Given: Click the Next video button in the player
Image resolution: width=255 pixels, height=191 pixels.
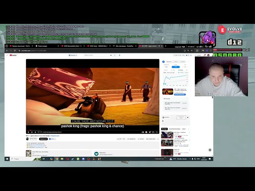Looking at the screenshot, I should pyautogui.click(x=32, y=132).
